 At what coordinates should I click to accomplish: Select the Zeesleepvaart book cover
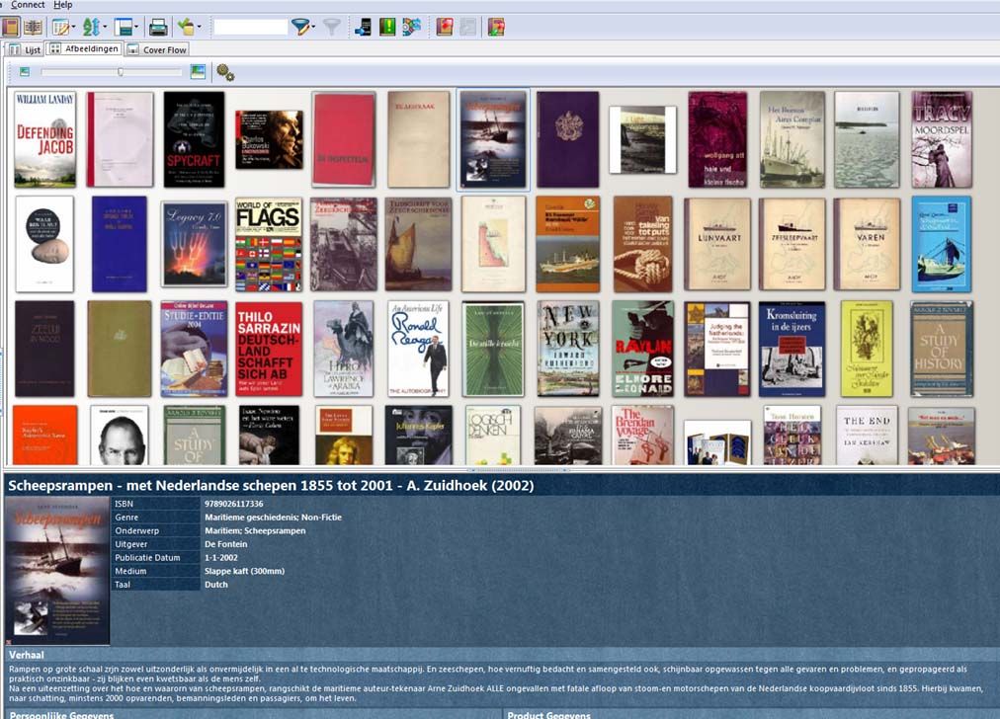792,244
